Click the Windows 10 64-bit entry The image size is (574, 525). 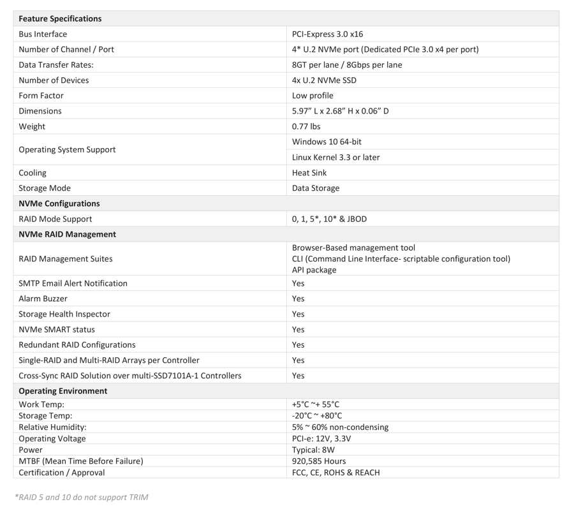point(327,142)
